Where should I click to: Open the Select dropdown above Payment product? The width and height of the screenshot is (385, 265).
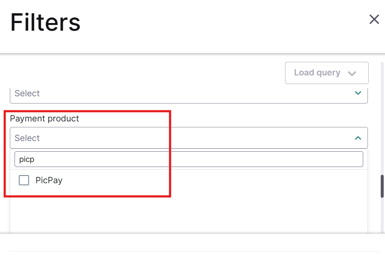(x=188, y=94)
